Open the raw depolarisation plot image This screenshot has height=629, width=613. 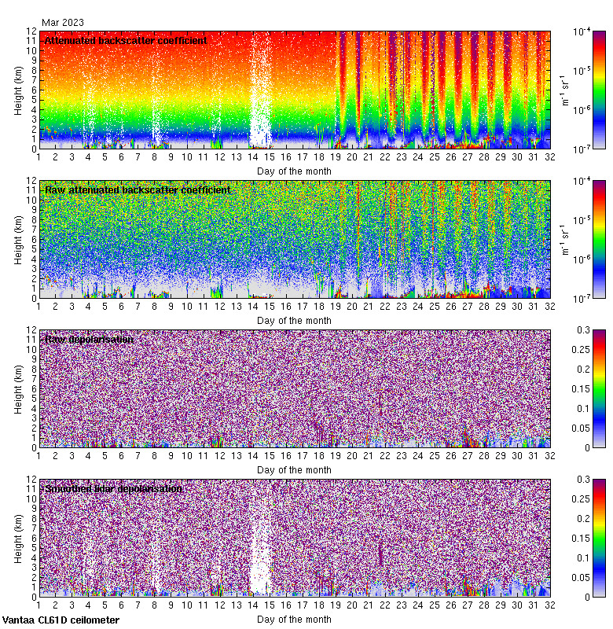(x=295, y=388)
